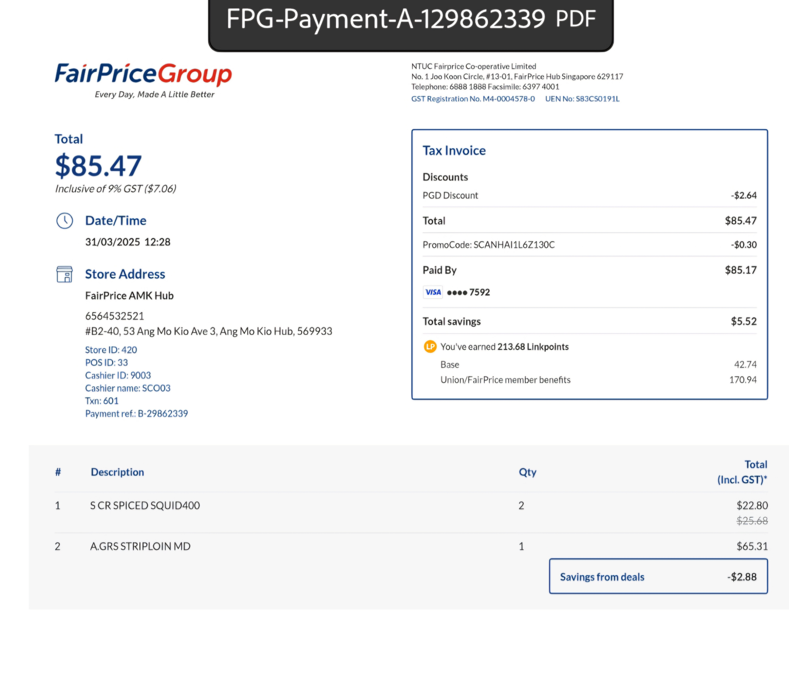
Task: Click 'UEN No: S83CS0191L'
Action: coord(582,99)
